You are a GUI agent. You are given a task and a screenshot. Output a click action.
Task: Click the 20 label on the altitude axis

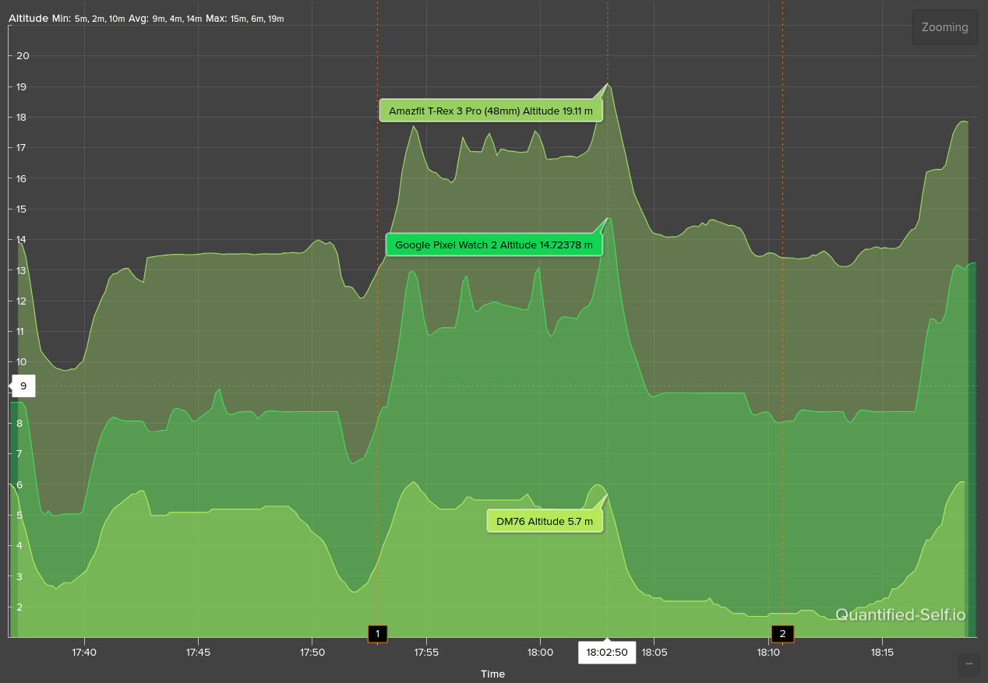23,56
